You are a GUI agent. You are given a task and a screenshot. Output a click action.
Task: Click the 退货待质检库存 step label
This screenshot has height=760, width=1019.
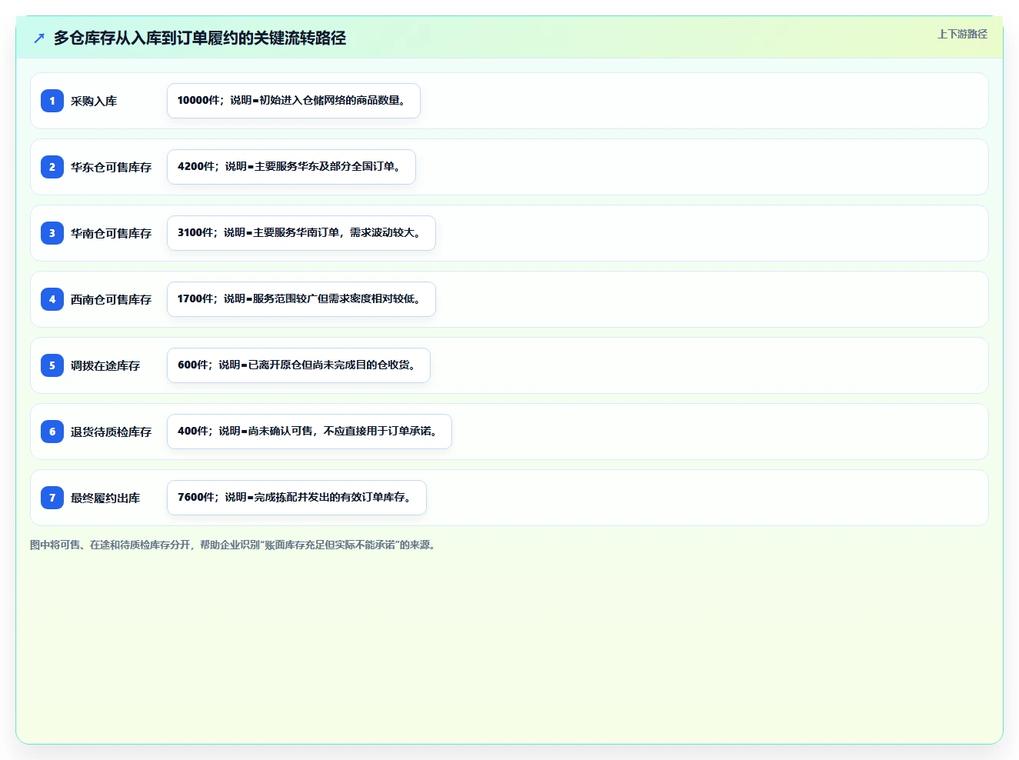(112, 432)
